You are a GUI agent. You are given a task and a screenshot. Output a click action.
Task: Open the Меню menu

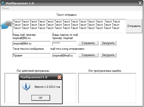[x=5, y=8]
